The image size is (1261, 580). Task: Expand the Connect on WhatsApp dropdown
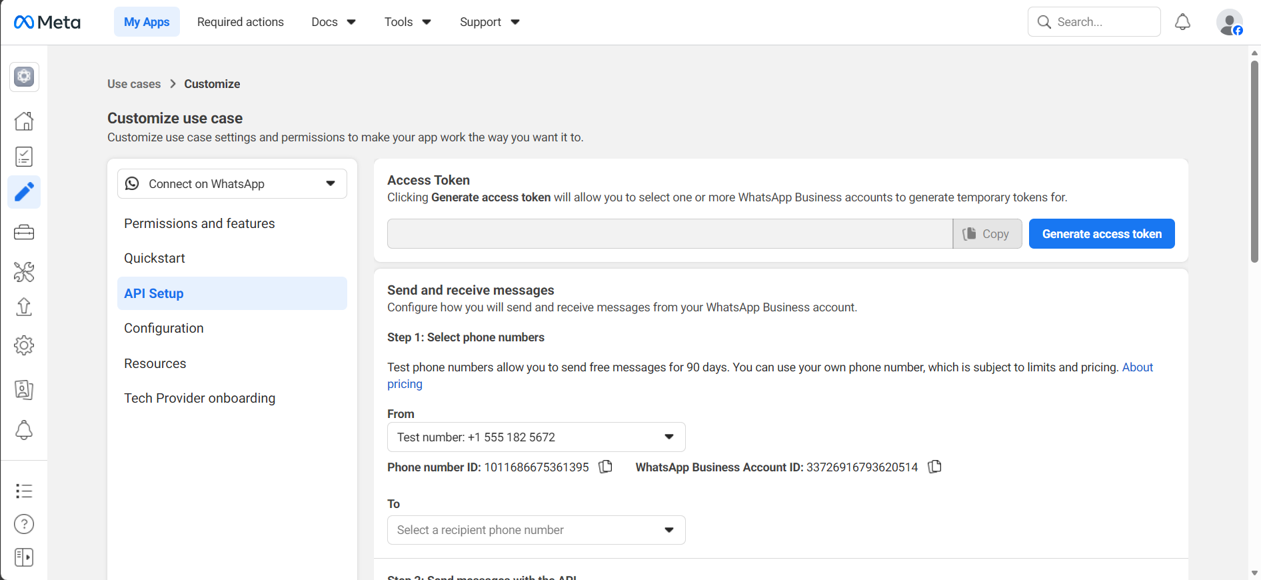point(232,184)
